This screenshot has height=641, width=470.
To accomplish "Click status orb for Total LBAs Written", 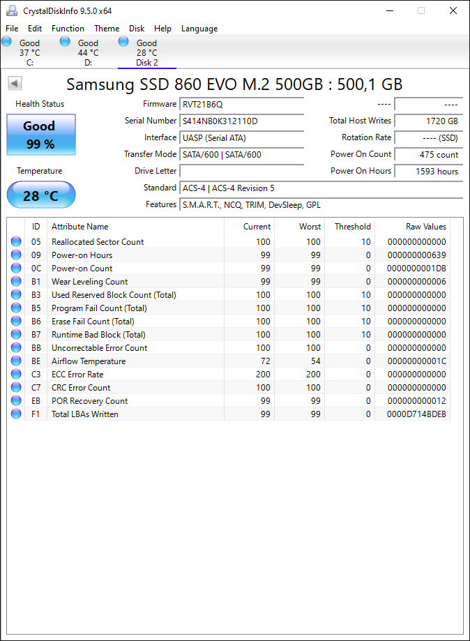I will coord(16,414).
